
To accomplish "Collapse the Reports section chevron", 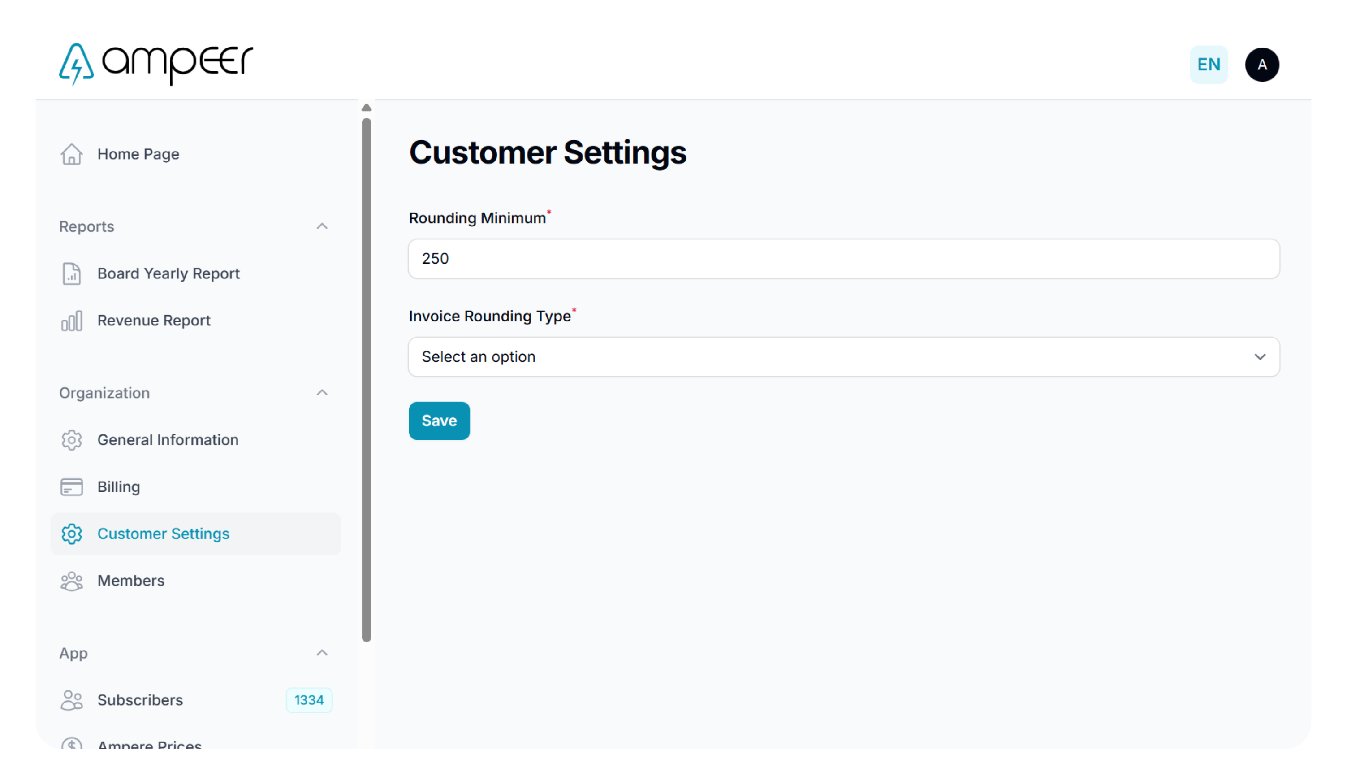I will click(322, 226).
